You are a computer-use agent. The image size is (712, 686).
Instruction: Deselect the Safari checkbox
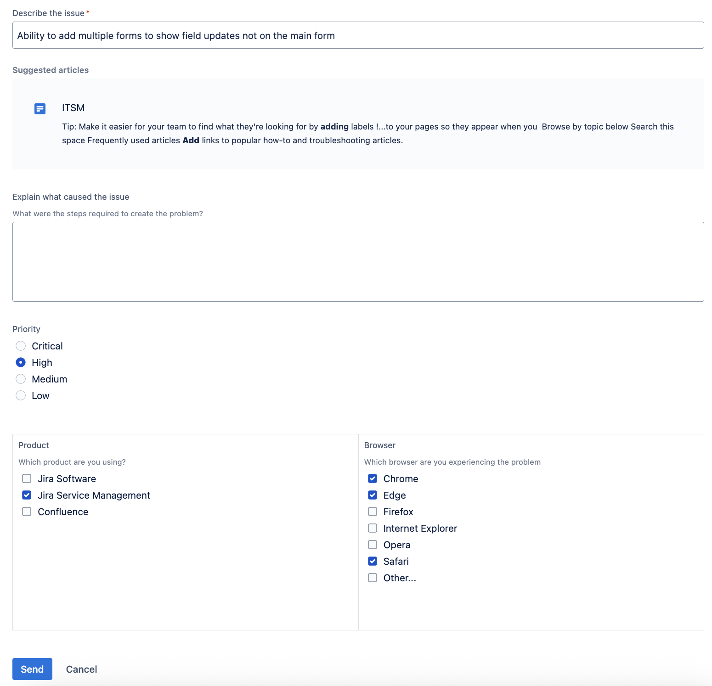tap(373, 561)
